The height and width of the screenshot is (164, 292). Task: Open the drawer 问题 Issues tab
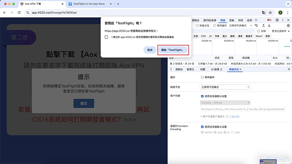(x=203, y=69)
